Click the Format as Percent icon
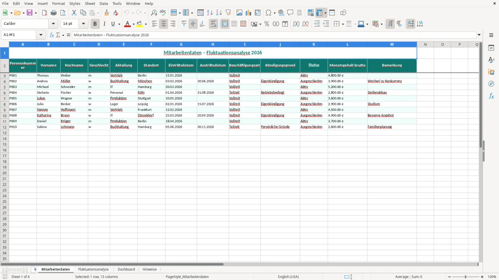The image size is (499, 280). click(267, 24)
